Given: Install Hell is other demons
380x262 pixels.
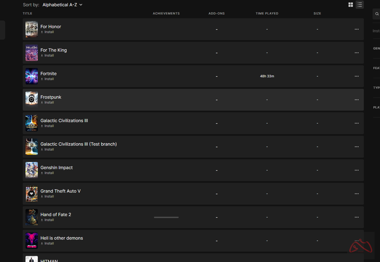Looking at the screenshot, I should tap(49, 243).
